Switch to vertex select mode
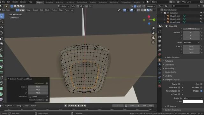Viewport: 204px width, 115px height. tap(18, 10)
